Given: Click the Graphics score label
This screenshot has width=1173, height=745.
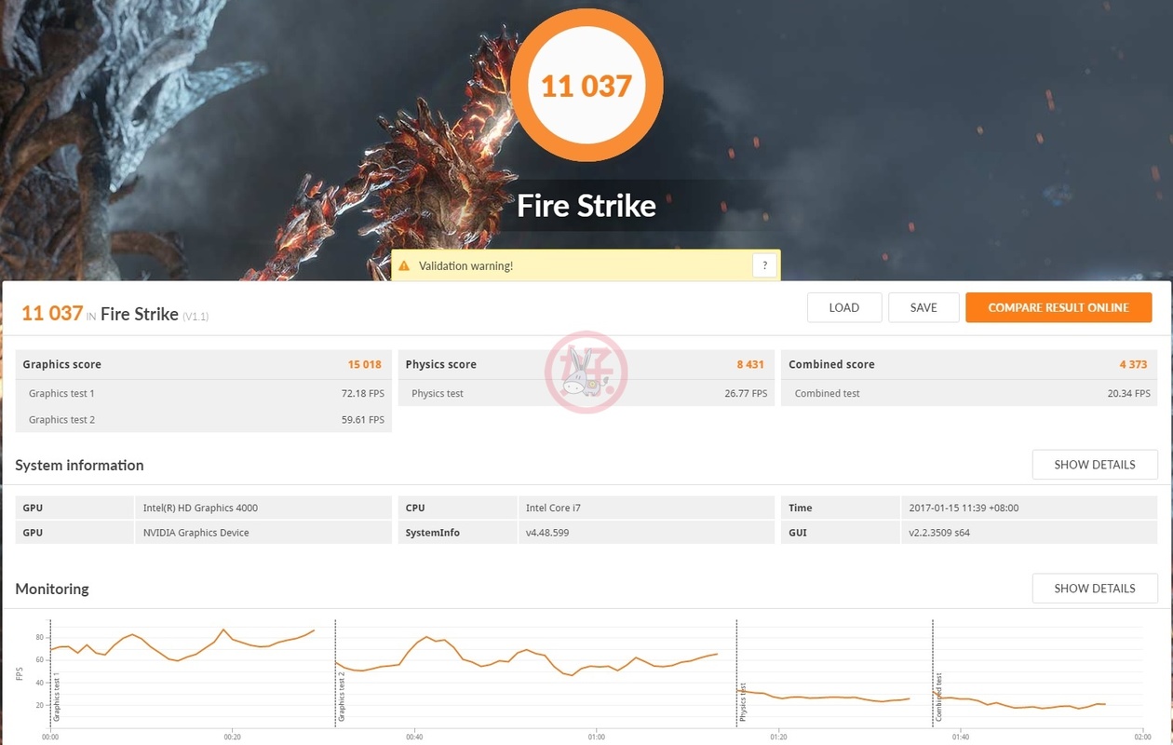Looking at the screenshot, I should [x=61, y=364].
